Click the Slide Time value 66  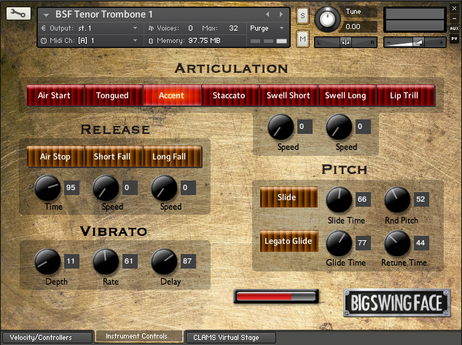coord(363,199)
